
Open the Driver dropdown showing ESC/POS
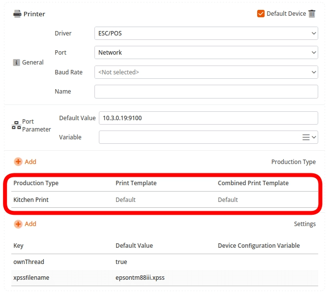click(x=206, y=33)
